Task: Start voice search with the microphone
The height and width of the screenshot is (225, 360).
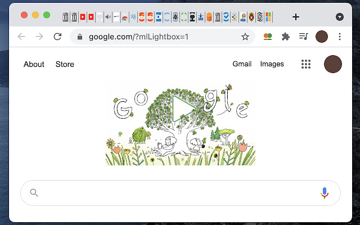Action: coord(324,193)
